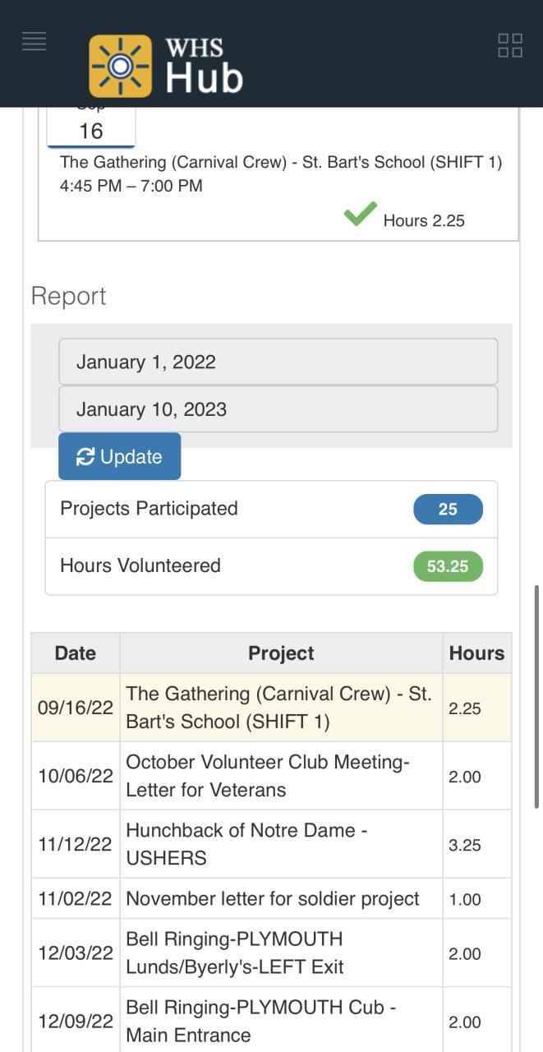Click the WHS Hub title text
Image resolution: width=543 pixels, height=1052 pixels.
(204, 66)
